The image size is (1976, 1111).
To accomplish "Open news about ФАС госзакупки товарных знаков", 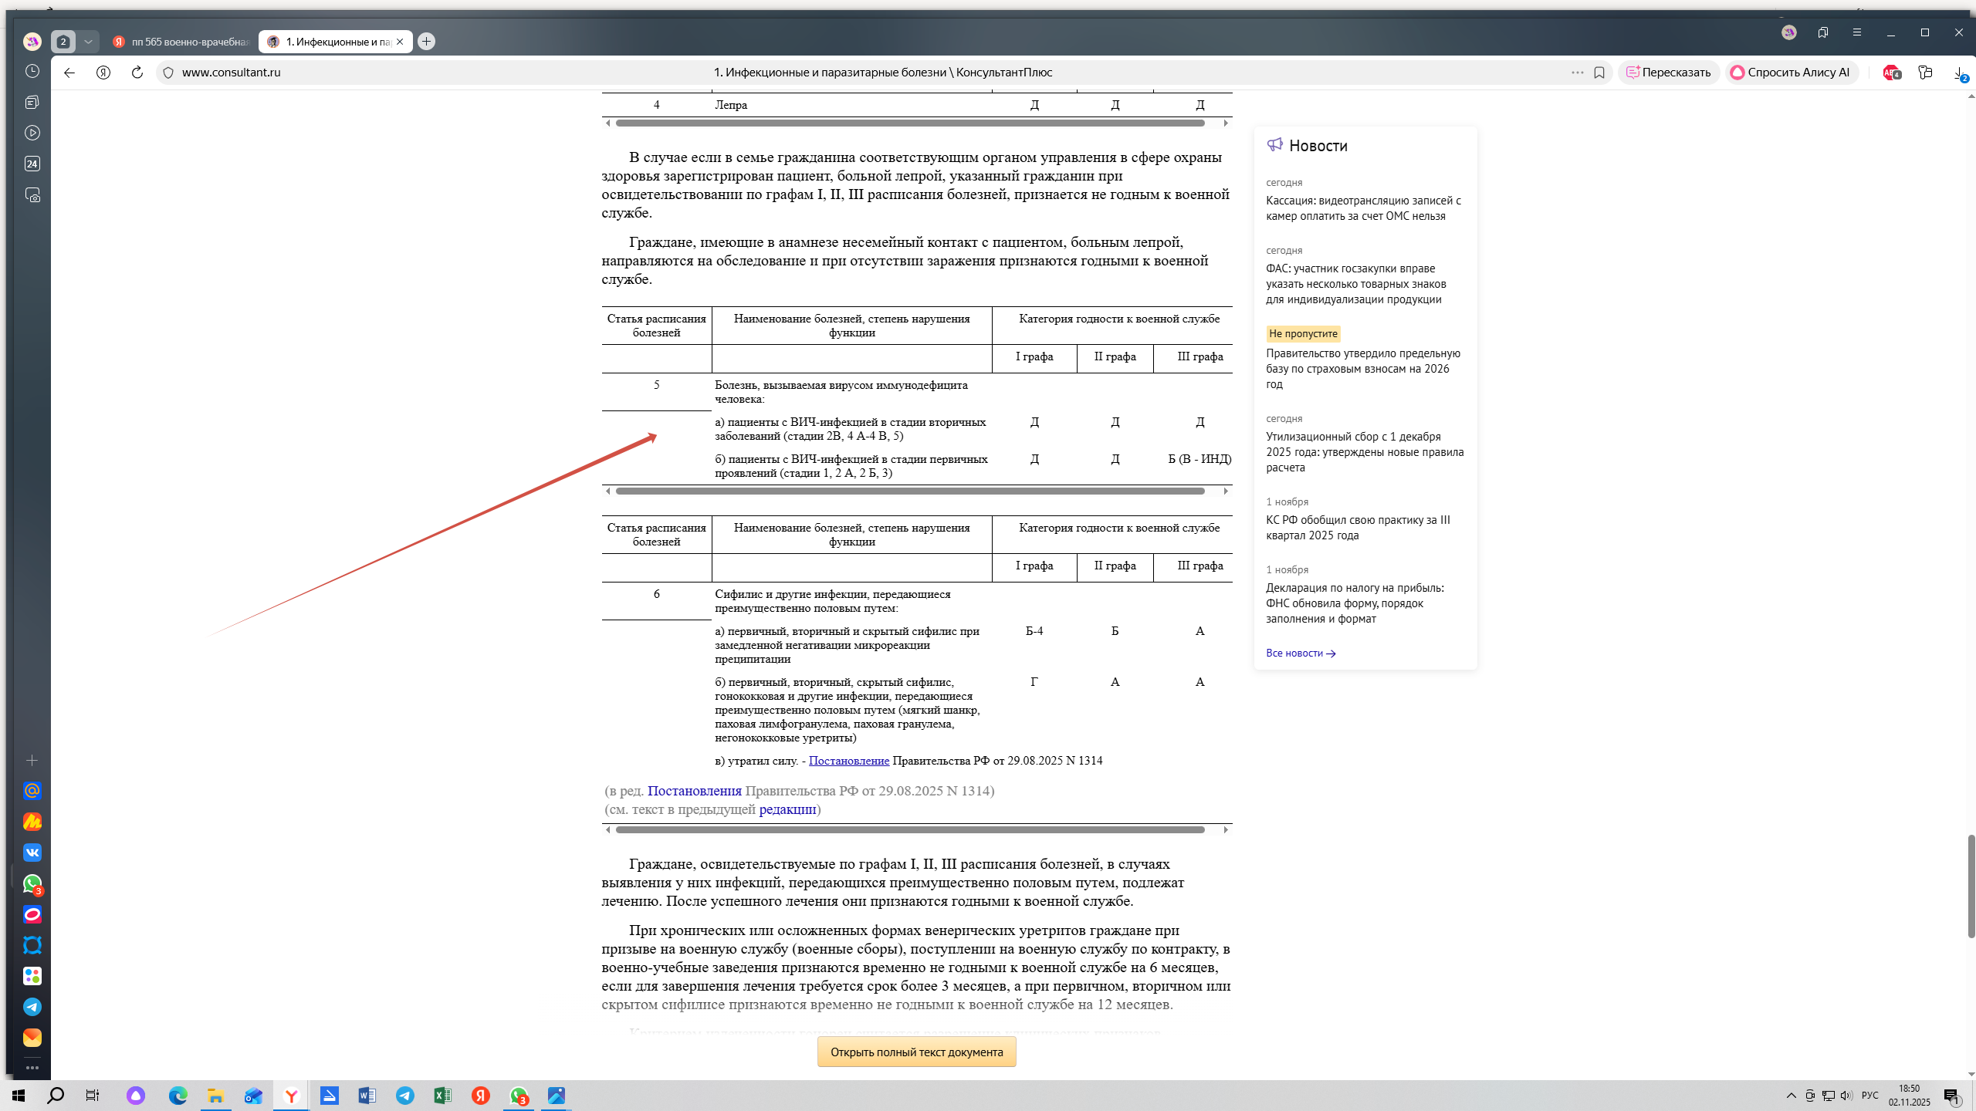I will pos(1356,284).
